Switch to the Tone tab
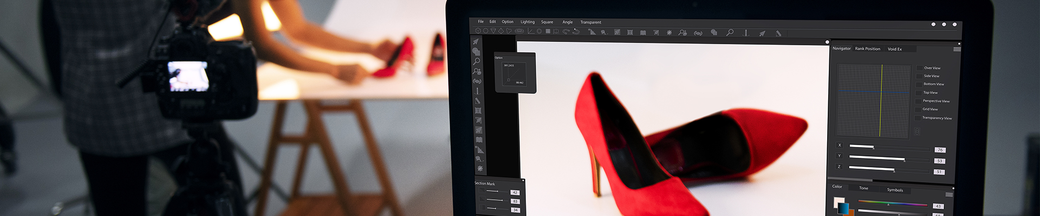Image resolution: width=1040 pixels, height=216 pixels. point(863,188)
